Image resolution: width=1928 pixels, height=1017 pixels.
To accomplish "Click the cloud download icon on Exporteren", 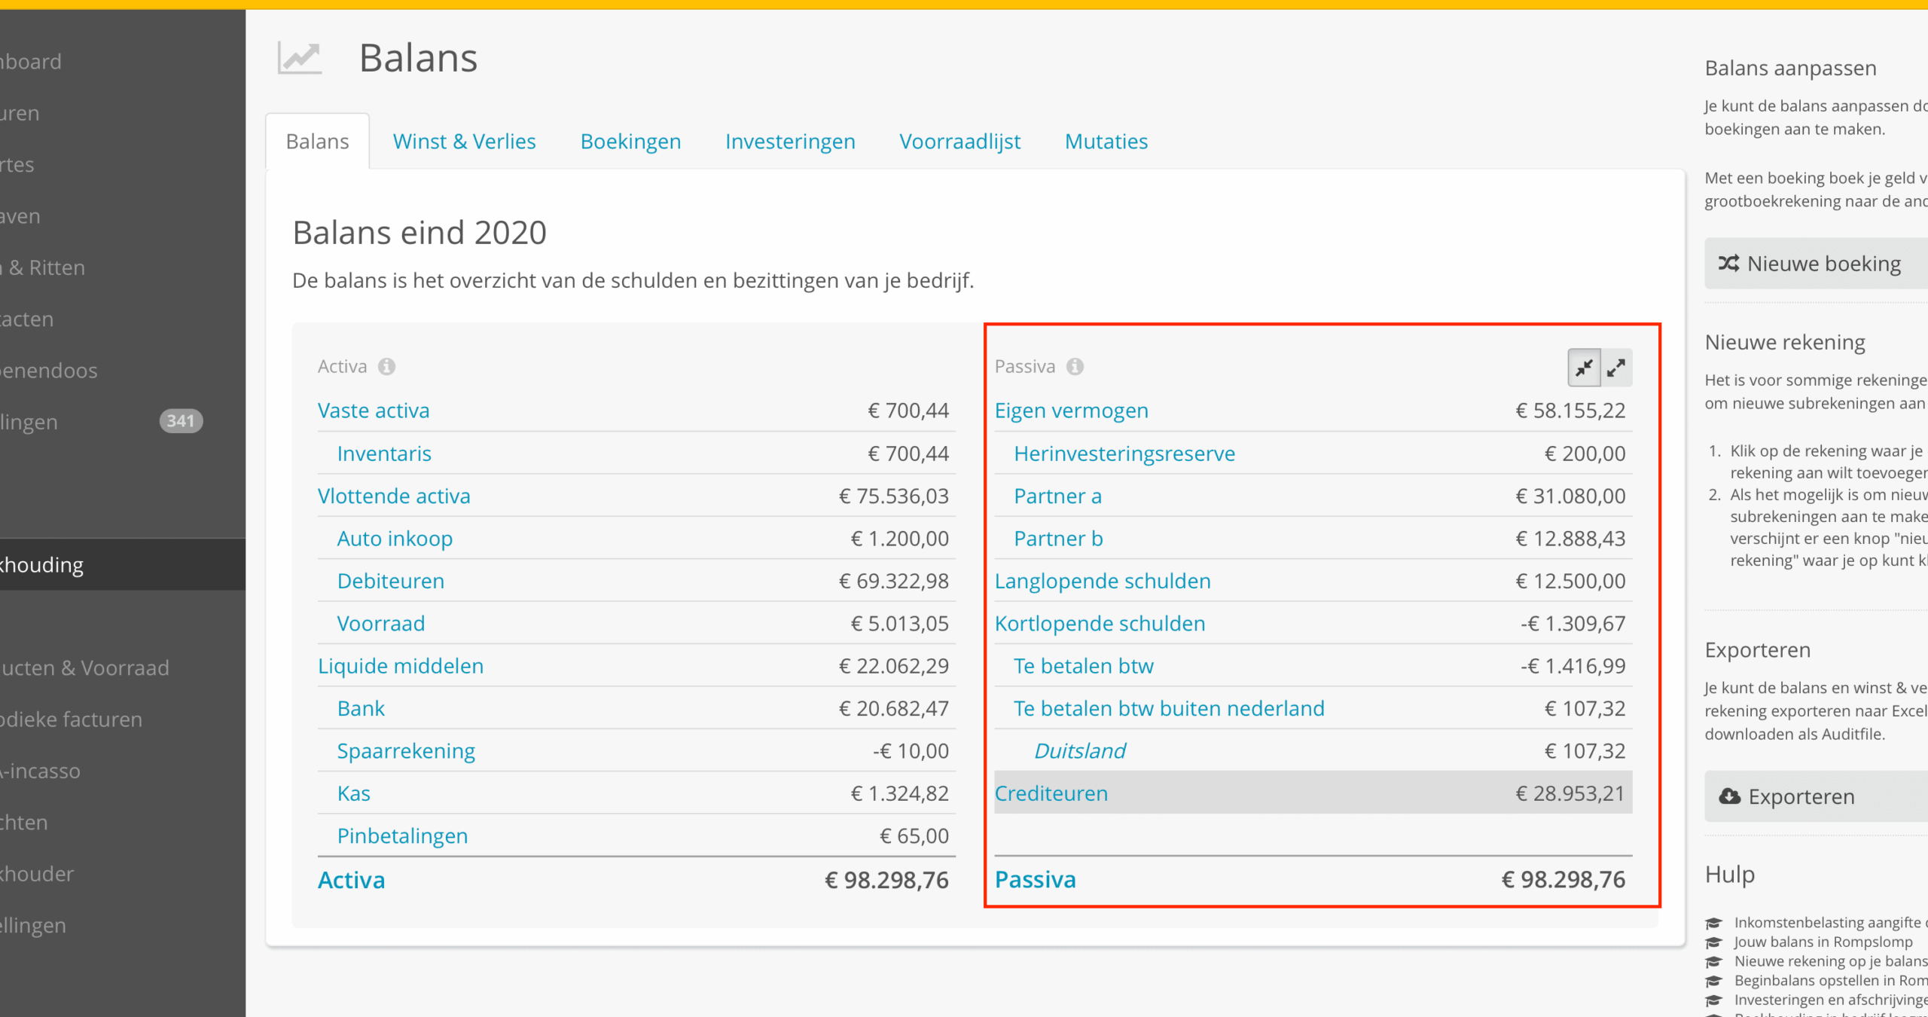I will 1730,796.
